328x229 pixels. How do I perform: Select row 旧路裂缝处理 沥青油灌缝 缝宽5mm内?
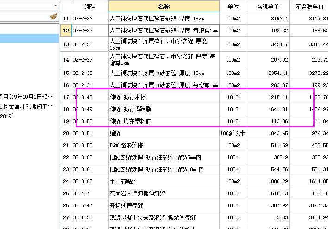164,157
